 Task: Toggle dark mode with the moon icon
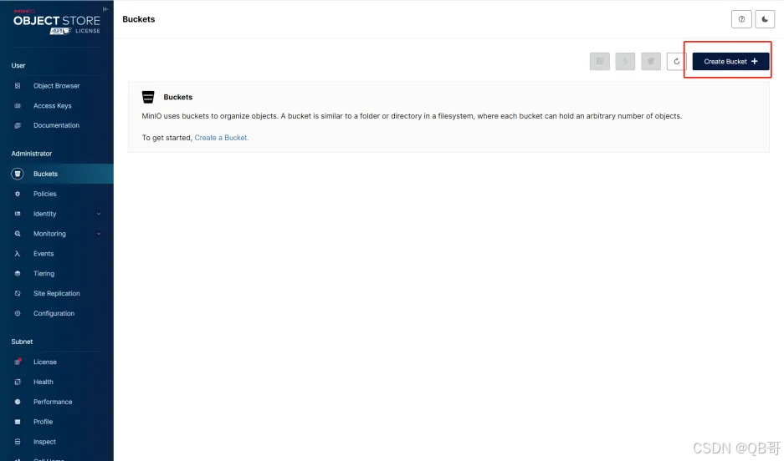pyautogui.click(x=765, y=19)
